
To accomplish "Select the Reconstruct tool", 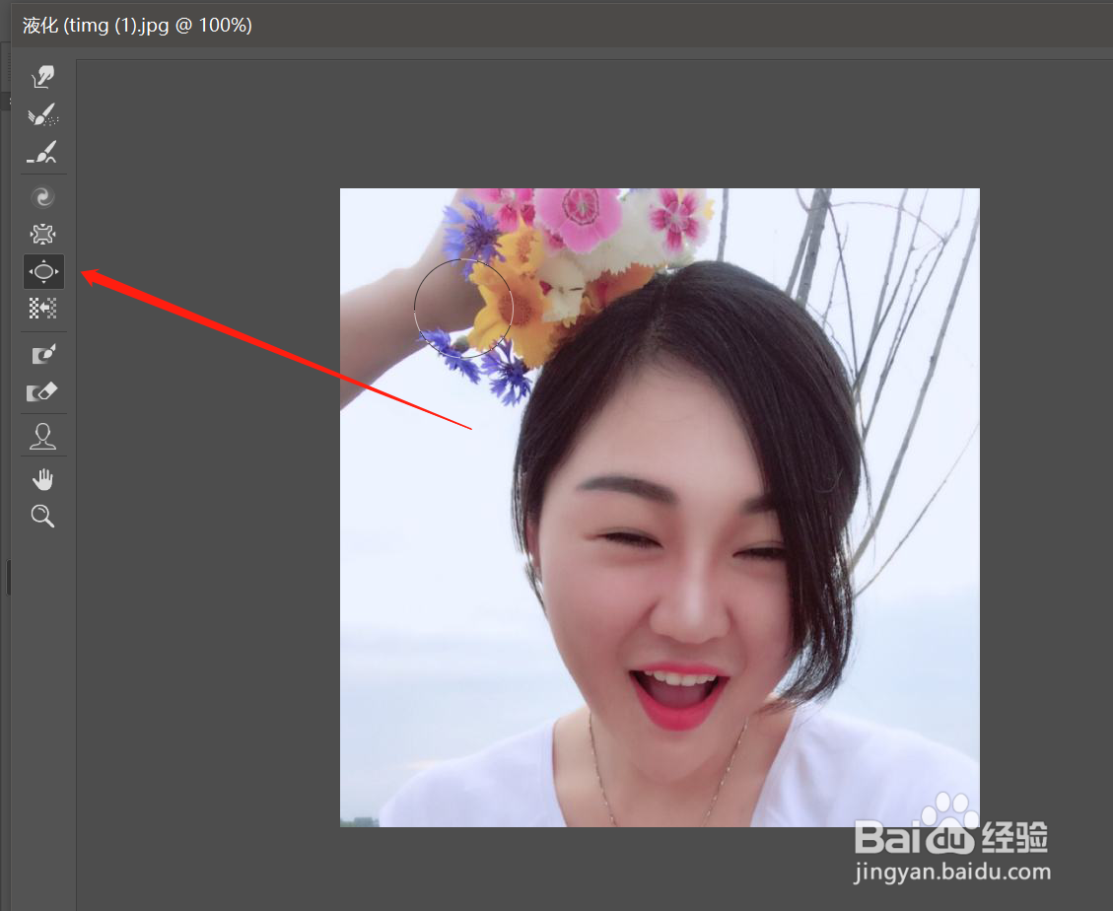I will pos(43,115).
